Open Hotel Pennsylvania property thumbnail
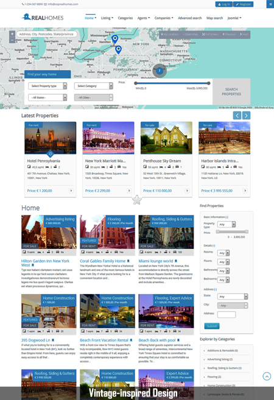274x400 pixels. pos(51,138)
